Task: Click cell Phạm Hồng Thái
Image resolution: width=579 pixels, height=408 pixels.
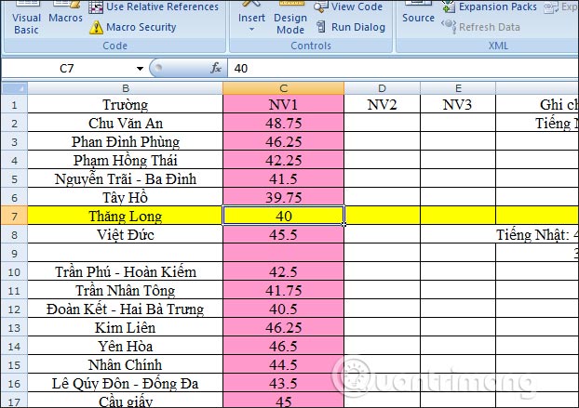Action: [126, 160]
